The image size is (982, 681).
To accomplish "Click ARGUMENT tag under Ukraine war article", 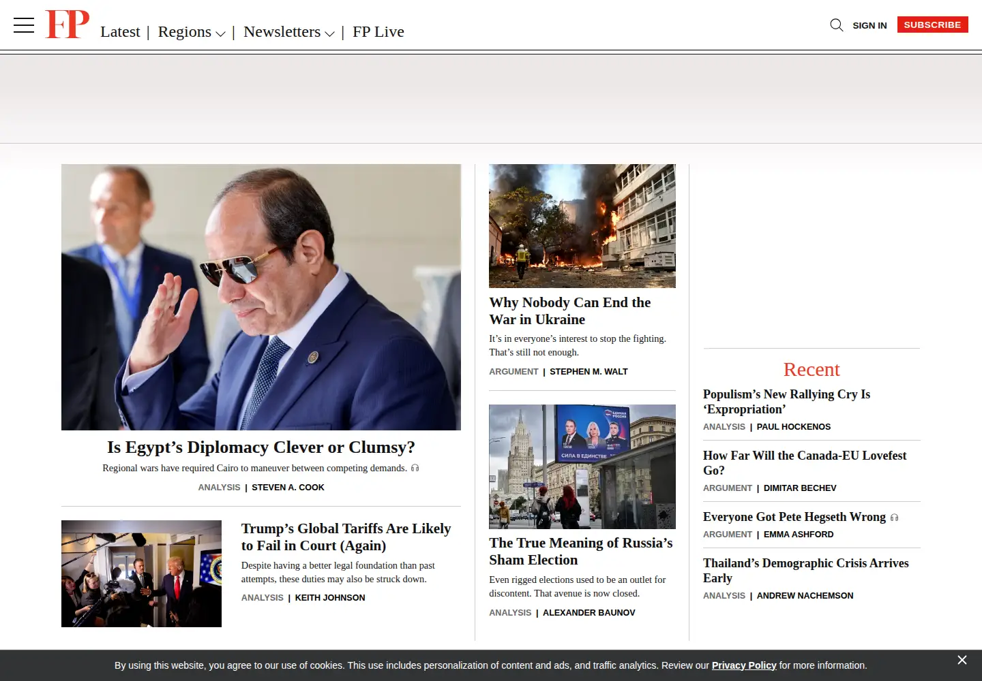I will point(514,372).
